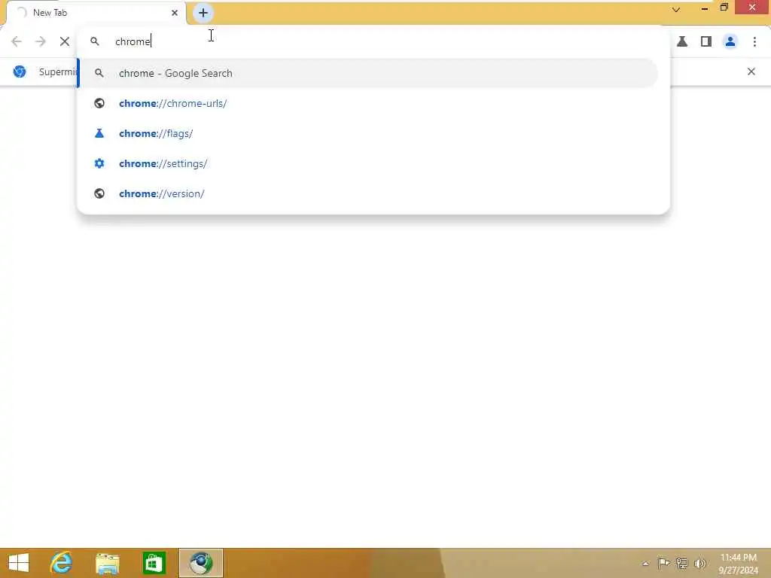
Task: Open File Explorer from taskbar
Action: [x=107, y=563]
